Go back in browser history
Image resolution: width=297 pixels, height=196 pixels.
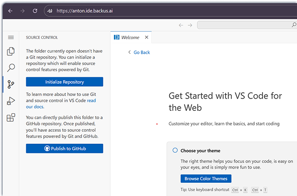(10, 11)
